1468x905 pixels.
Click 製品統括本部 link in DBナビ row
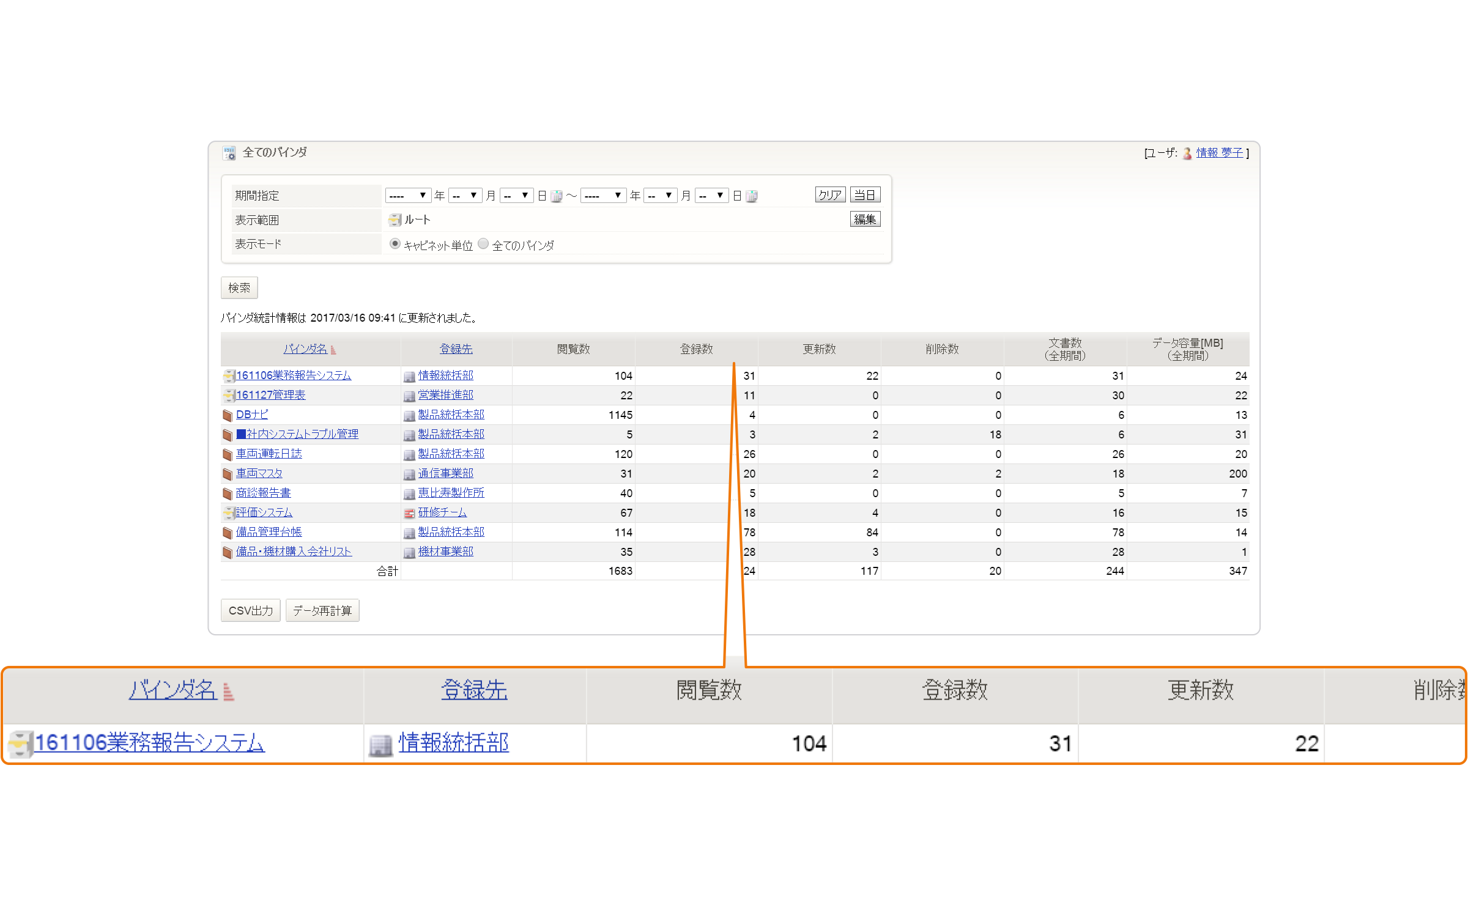pos(451,415)
